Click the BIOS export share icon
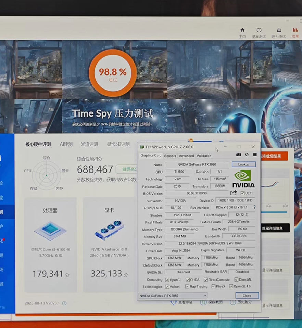Viewport: 302px width, 328px height. point(234,193)
